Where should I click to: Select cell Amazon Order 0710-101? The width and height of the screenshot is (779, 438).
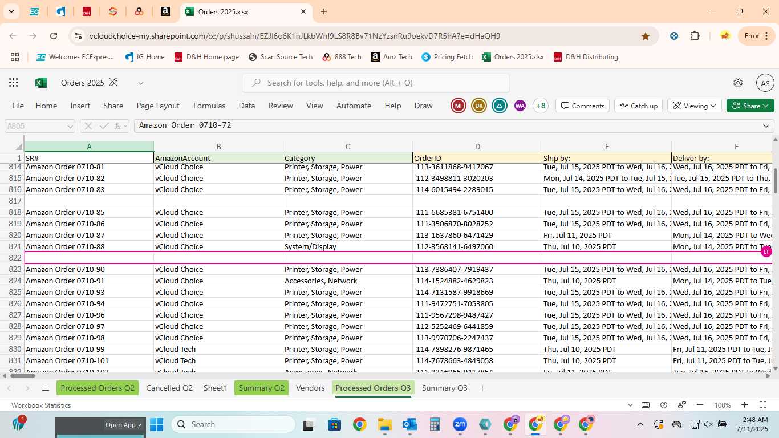(89, 360)
